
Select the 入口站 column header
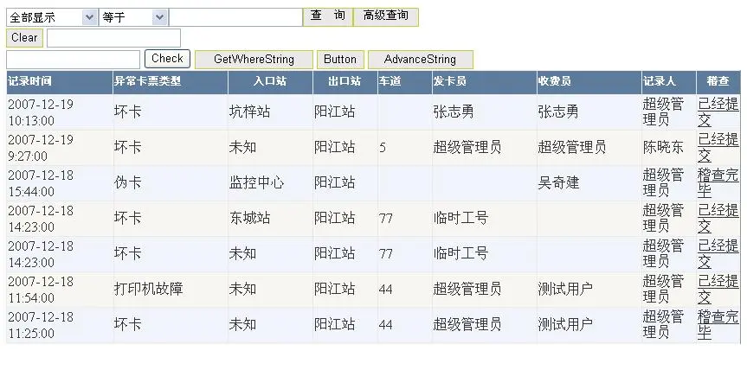(270, 81)
